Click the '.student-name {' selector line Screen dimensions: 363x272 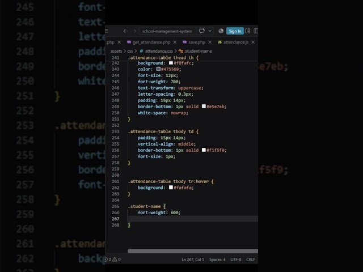pos(147,206)
